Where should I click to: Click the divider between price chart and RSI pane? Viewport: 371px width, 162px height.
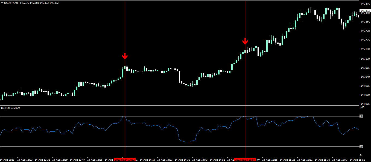[179, 105]
